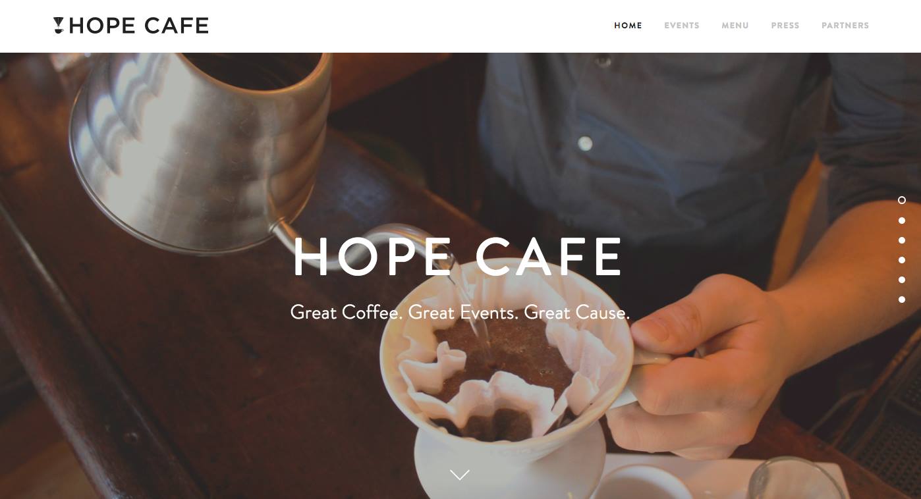
Task: Go to the HOME nav item
Action: 628,26
